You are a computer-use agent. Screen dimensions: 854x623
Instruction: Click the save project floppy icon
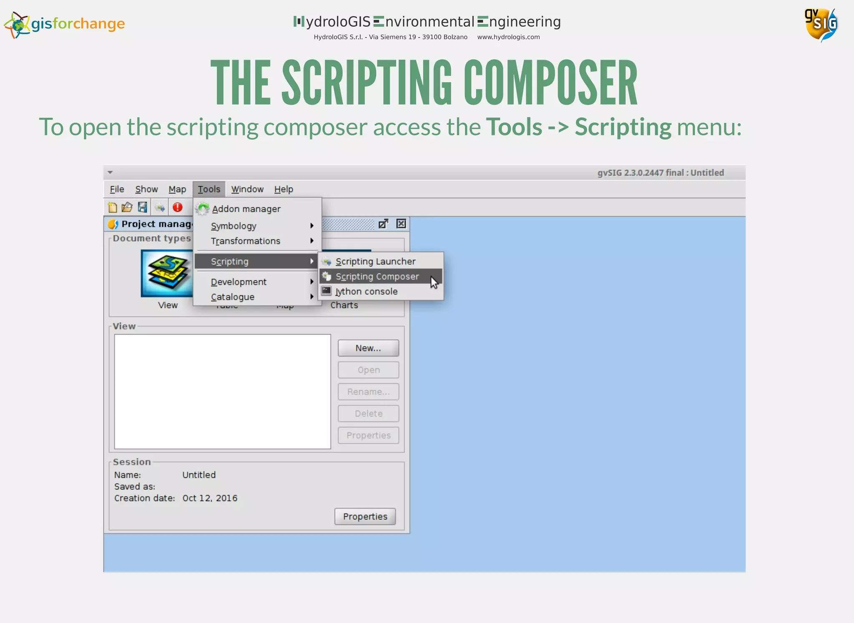(143, 207)
